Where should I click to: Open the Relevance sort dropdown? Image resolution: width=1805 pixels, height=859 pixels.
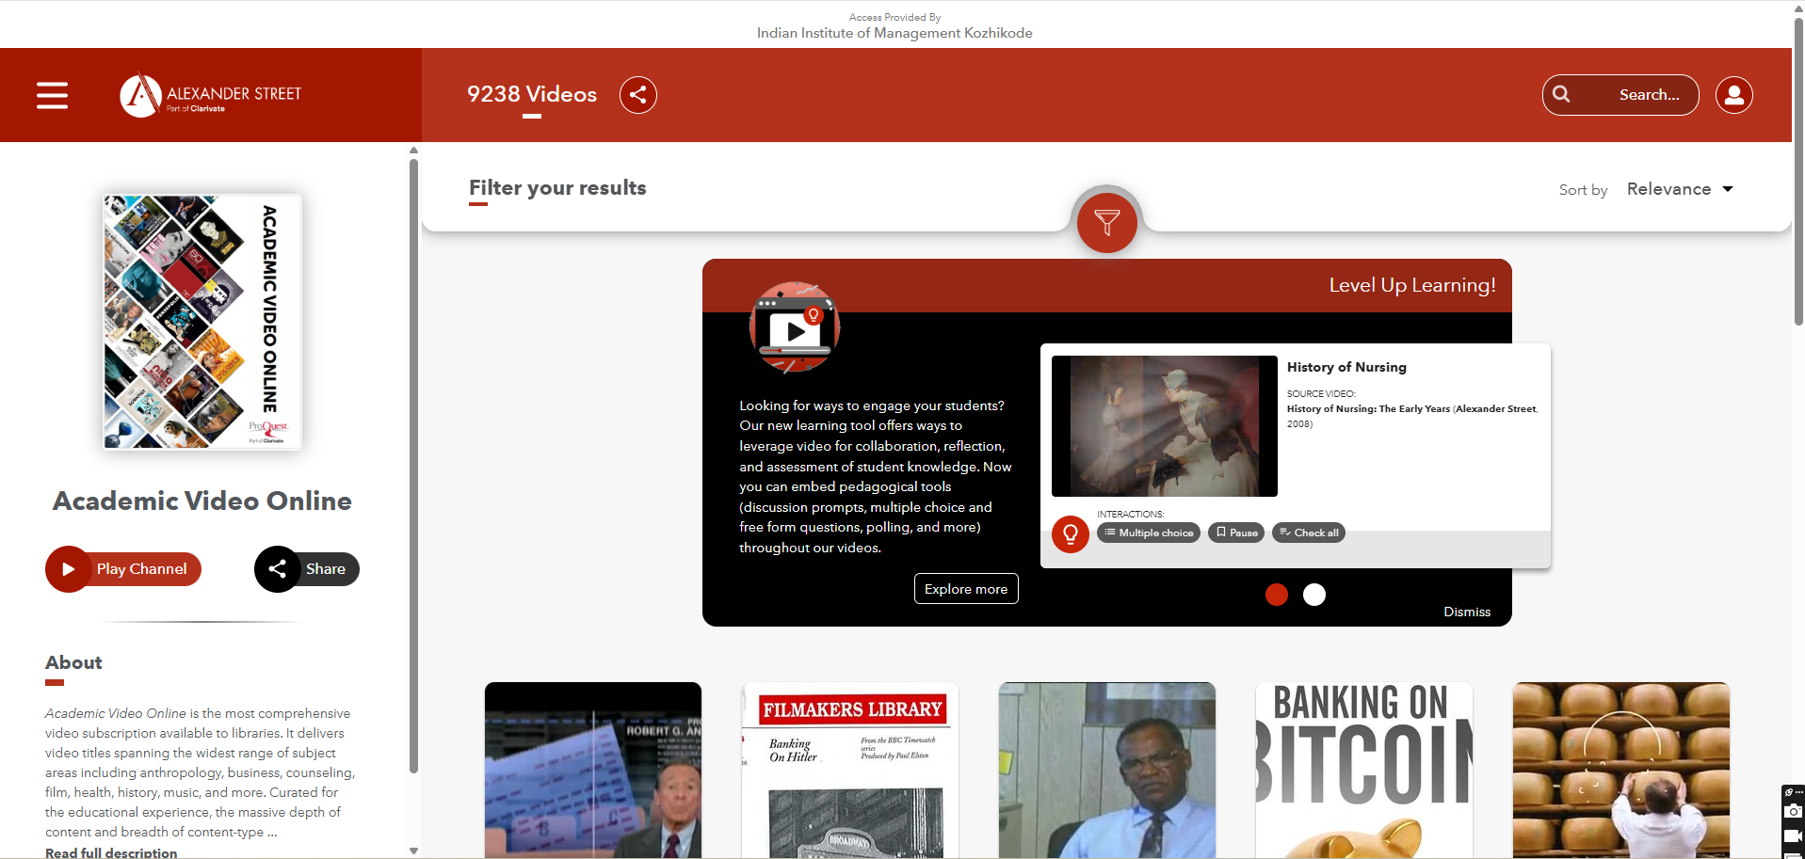[1680, 189]
